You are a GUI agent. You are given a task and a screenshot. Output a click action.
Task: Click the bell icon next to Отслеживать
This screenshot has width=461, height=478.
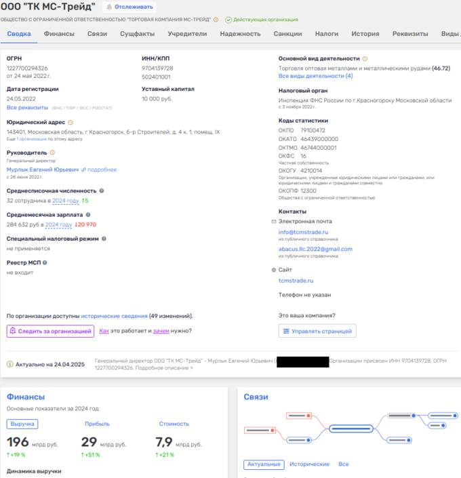pyautogui.click(x=109, y=7)
